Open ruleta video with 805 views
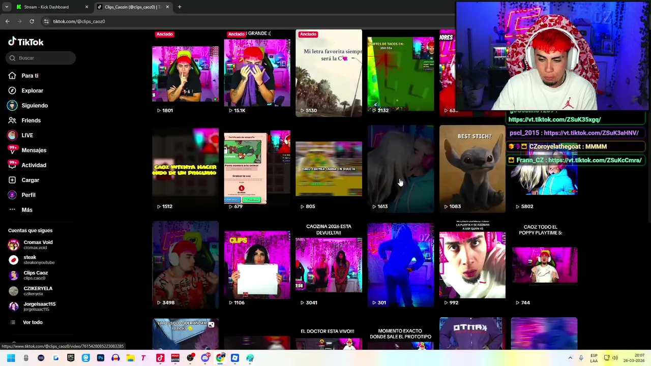The width and height of the screenshot is (651, 366). tap(329, 169)
